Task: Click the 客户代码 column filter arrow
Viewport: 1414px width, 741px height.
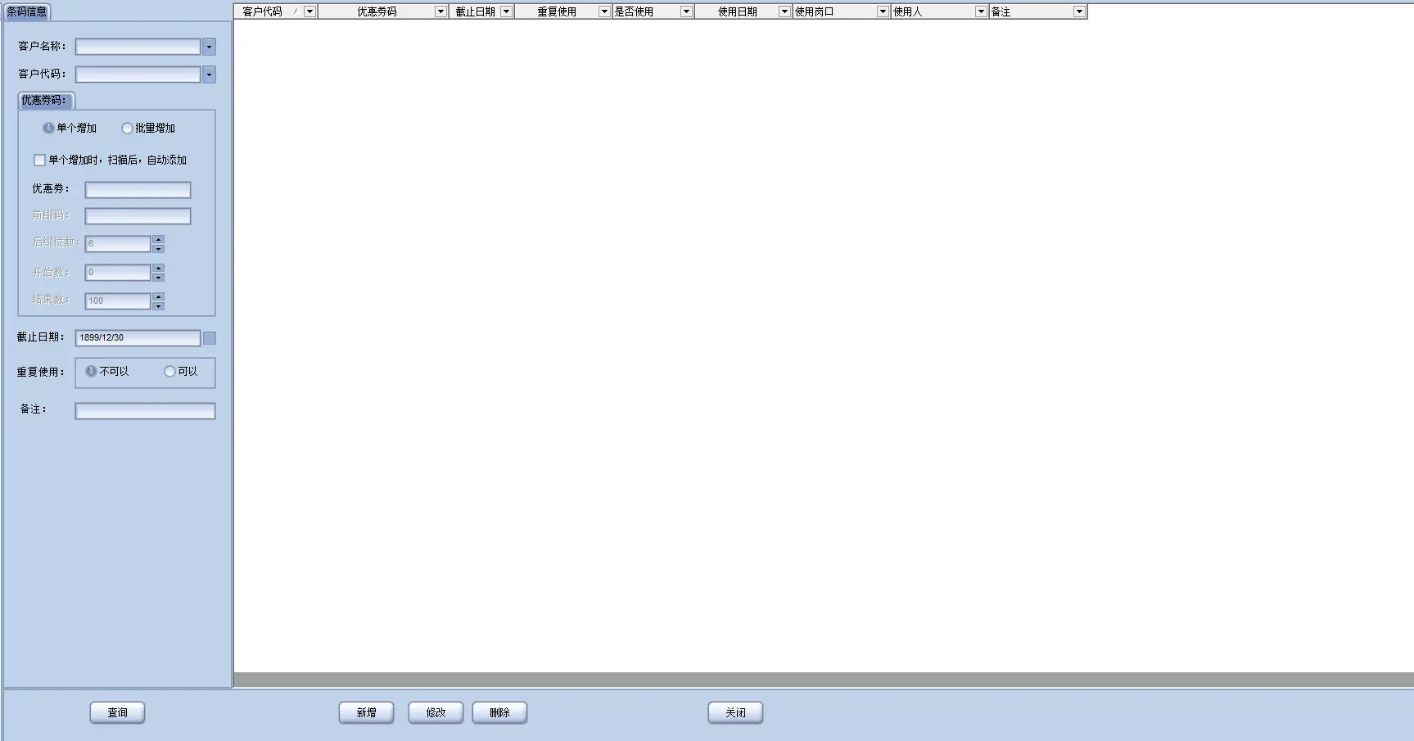Action: coord(309,11)
